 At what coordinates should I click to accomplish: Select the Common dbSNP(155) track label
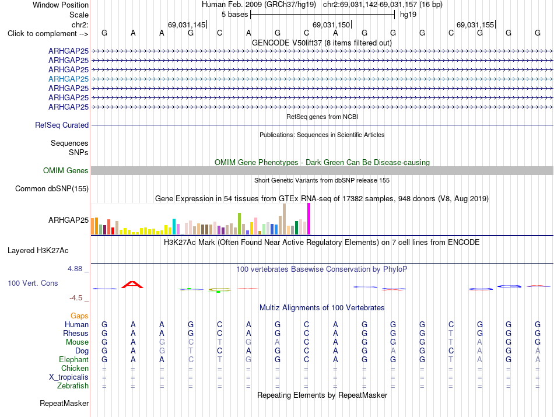(51, 189)
